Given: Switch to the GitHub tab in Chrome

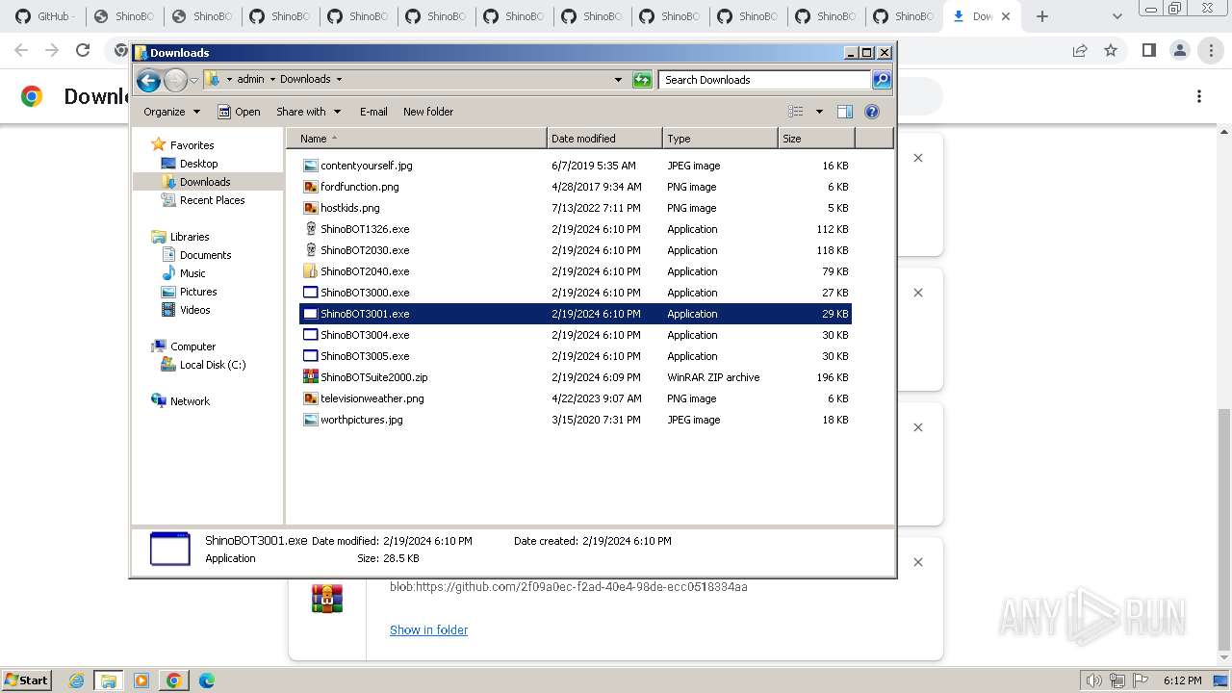Looking at the screenshot, I should pos(45,16).
